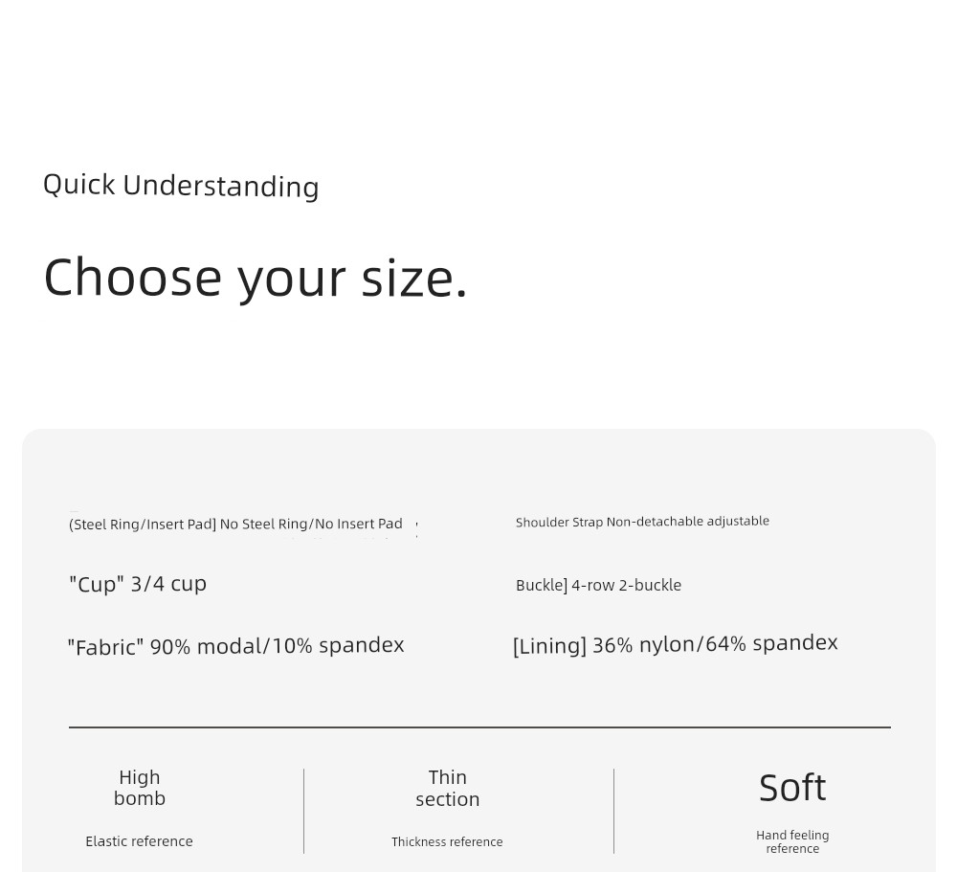Select the 'Hand feeling reference' label
This screenshot has width=957, height=872.
pos(792,841)
